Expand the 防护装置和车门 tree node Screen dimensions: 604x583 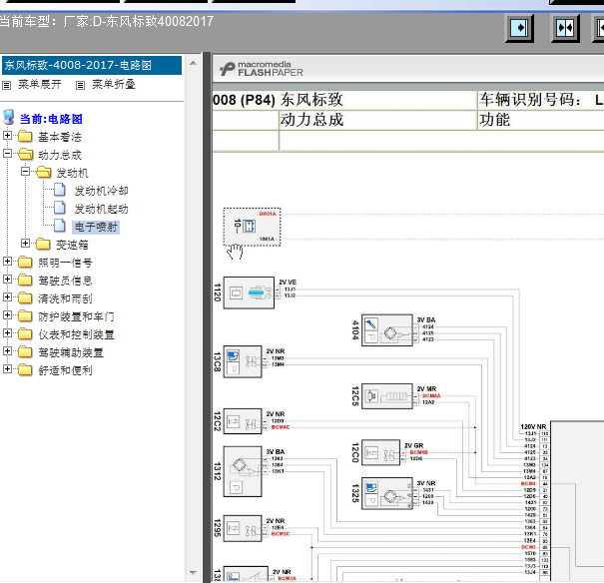tap(7, 315)
